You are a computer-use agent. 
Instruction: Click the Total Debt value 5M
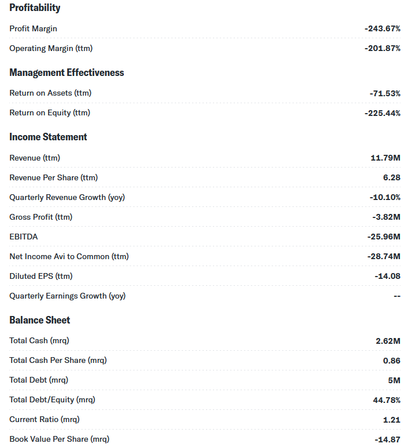tap(394, 380)
